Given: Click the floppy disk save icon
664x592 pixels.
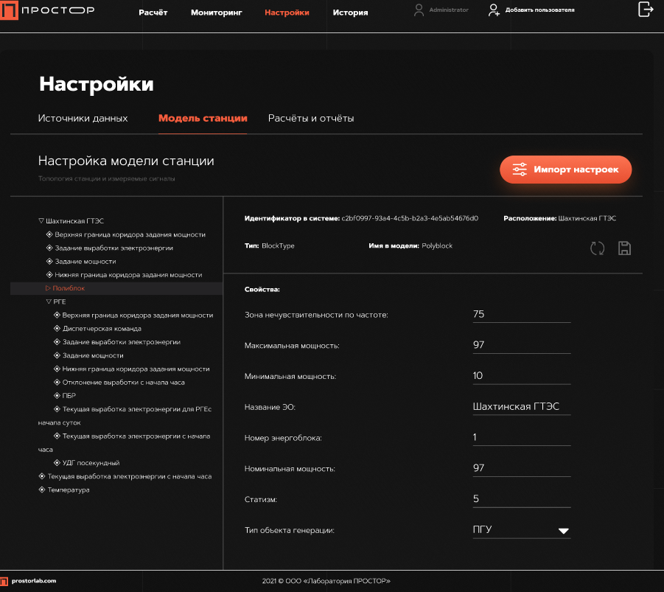Looking at the screenshot, I should point(624,248).
